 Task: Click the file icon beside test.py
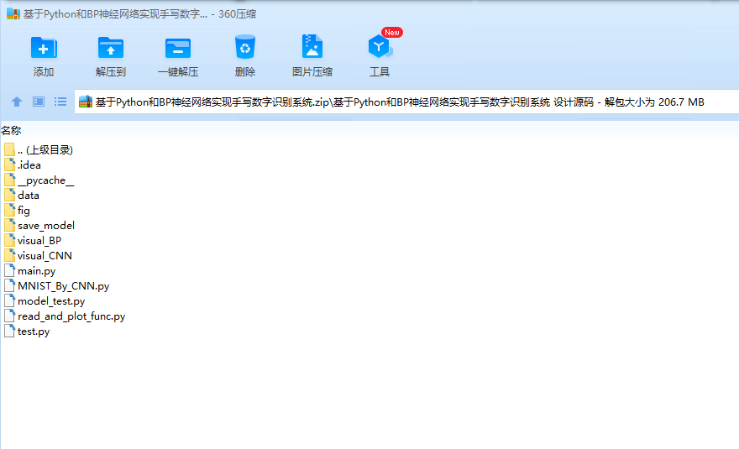9,331
